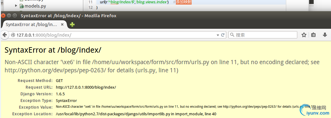331x118 pixels.
Task: Close the Firefox window with the red button
Action: (3, 15)
